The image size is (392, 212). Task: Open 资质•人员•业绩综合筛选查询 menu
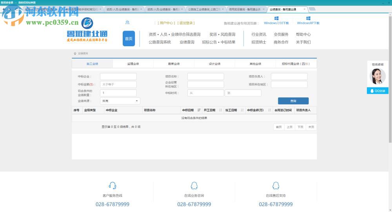coord(174,34)
